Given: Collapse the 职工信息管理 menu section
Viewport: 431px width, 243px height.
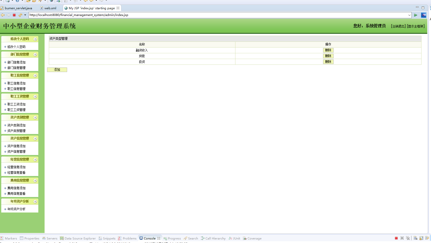Looking at the screenshot, I should (35, 75).
